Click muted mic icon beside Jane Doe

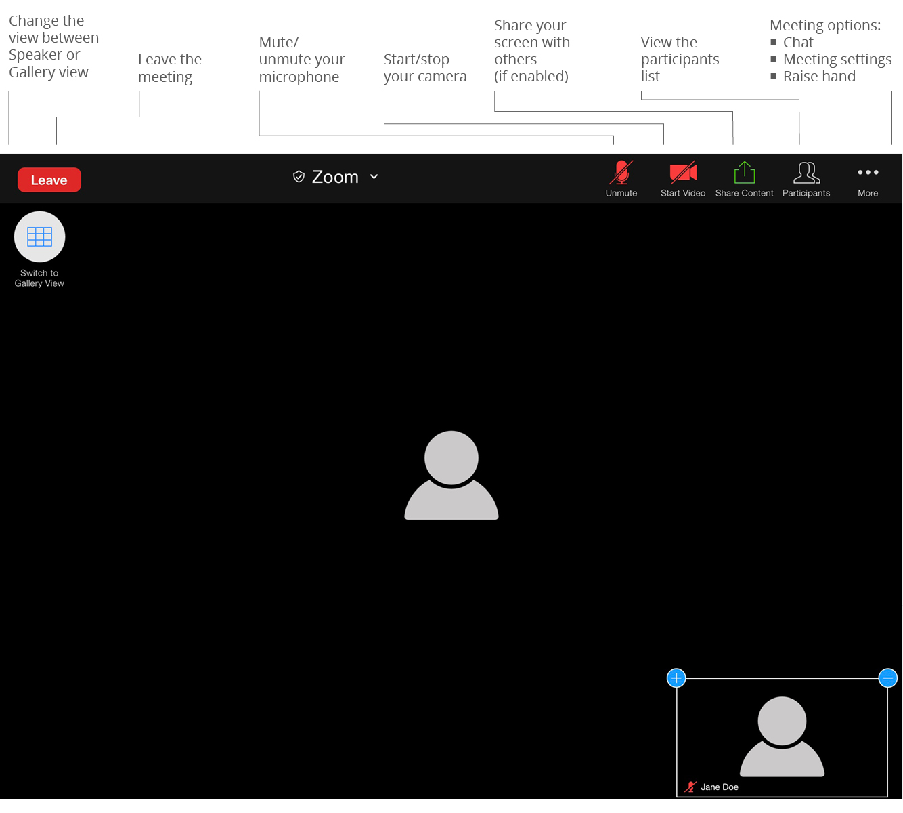[690, 787]
